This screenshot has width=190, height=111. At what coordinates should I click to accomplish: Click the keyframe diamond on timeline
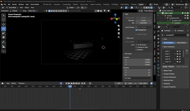pos(80,89)
